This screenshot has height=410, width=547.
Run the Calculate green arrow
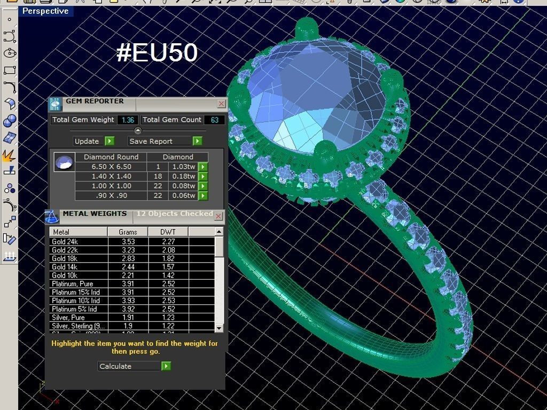(166, 366)
